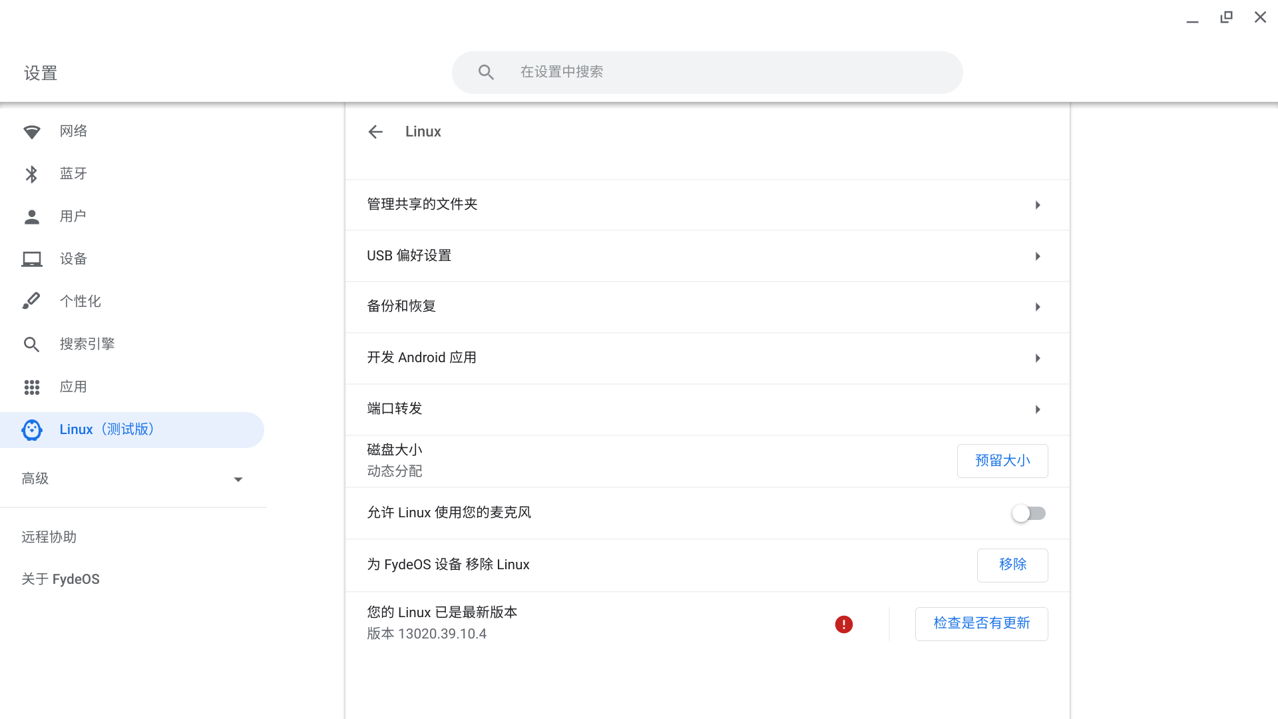Screen dimensions: 1278x719
Task: Click the user person icon in sidebar
Action: 31,217
